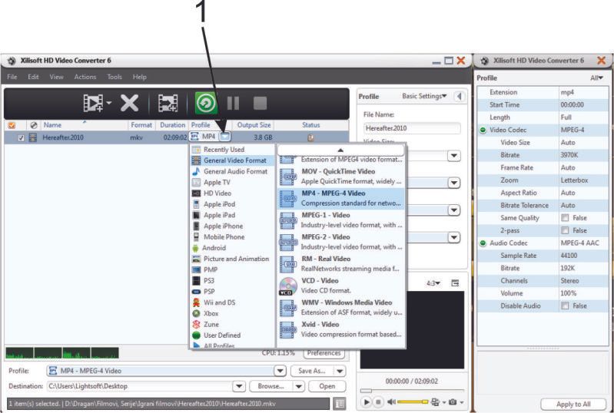
Task: Open the Tools menu
Action: [x=115, y=77]
